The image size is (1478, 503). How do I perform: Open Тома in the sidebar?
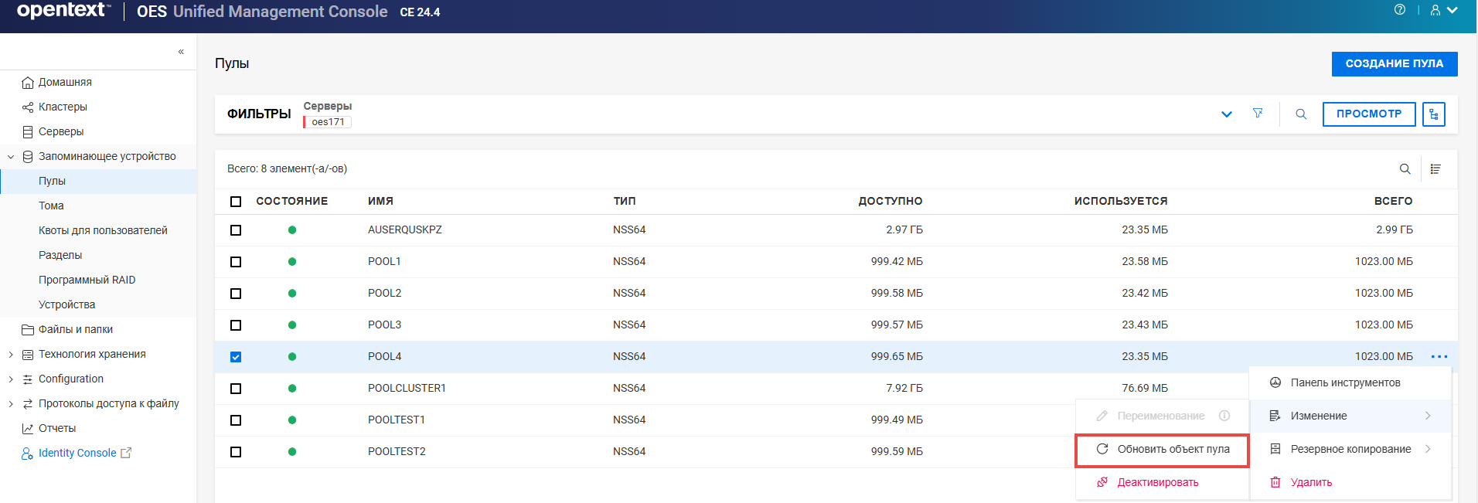[x=51, y=206]
